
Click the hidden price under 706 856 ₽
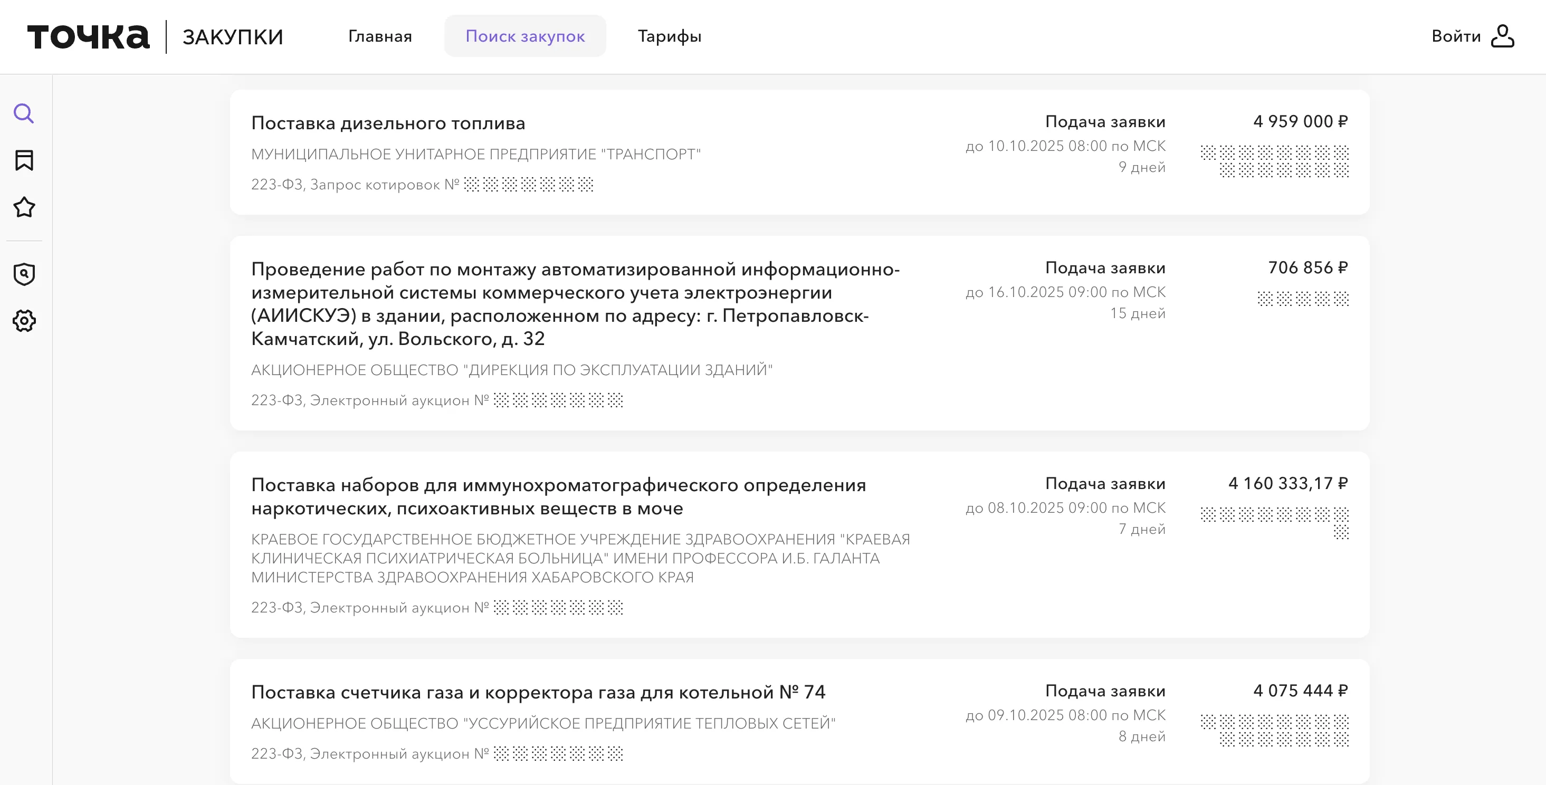(x=1302, y=298)
